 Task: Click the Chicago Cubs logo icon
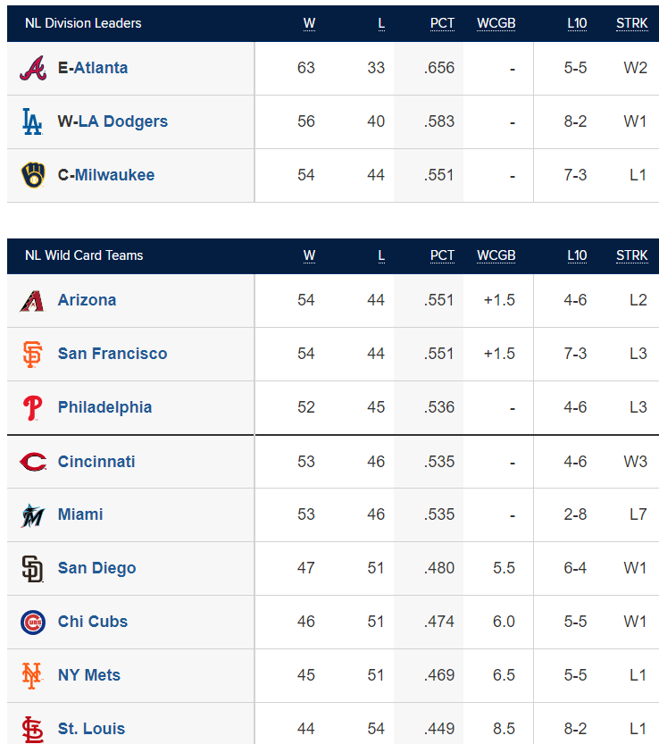click(33, 622)
